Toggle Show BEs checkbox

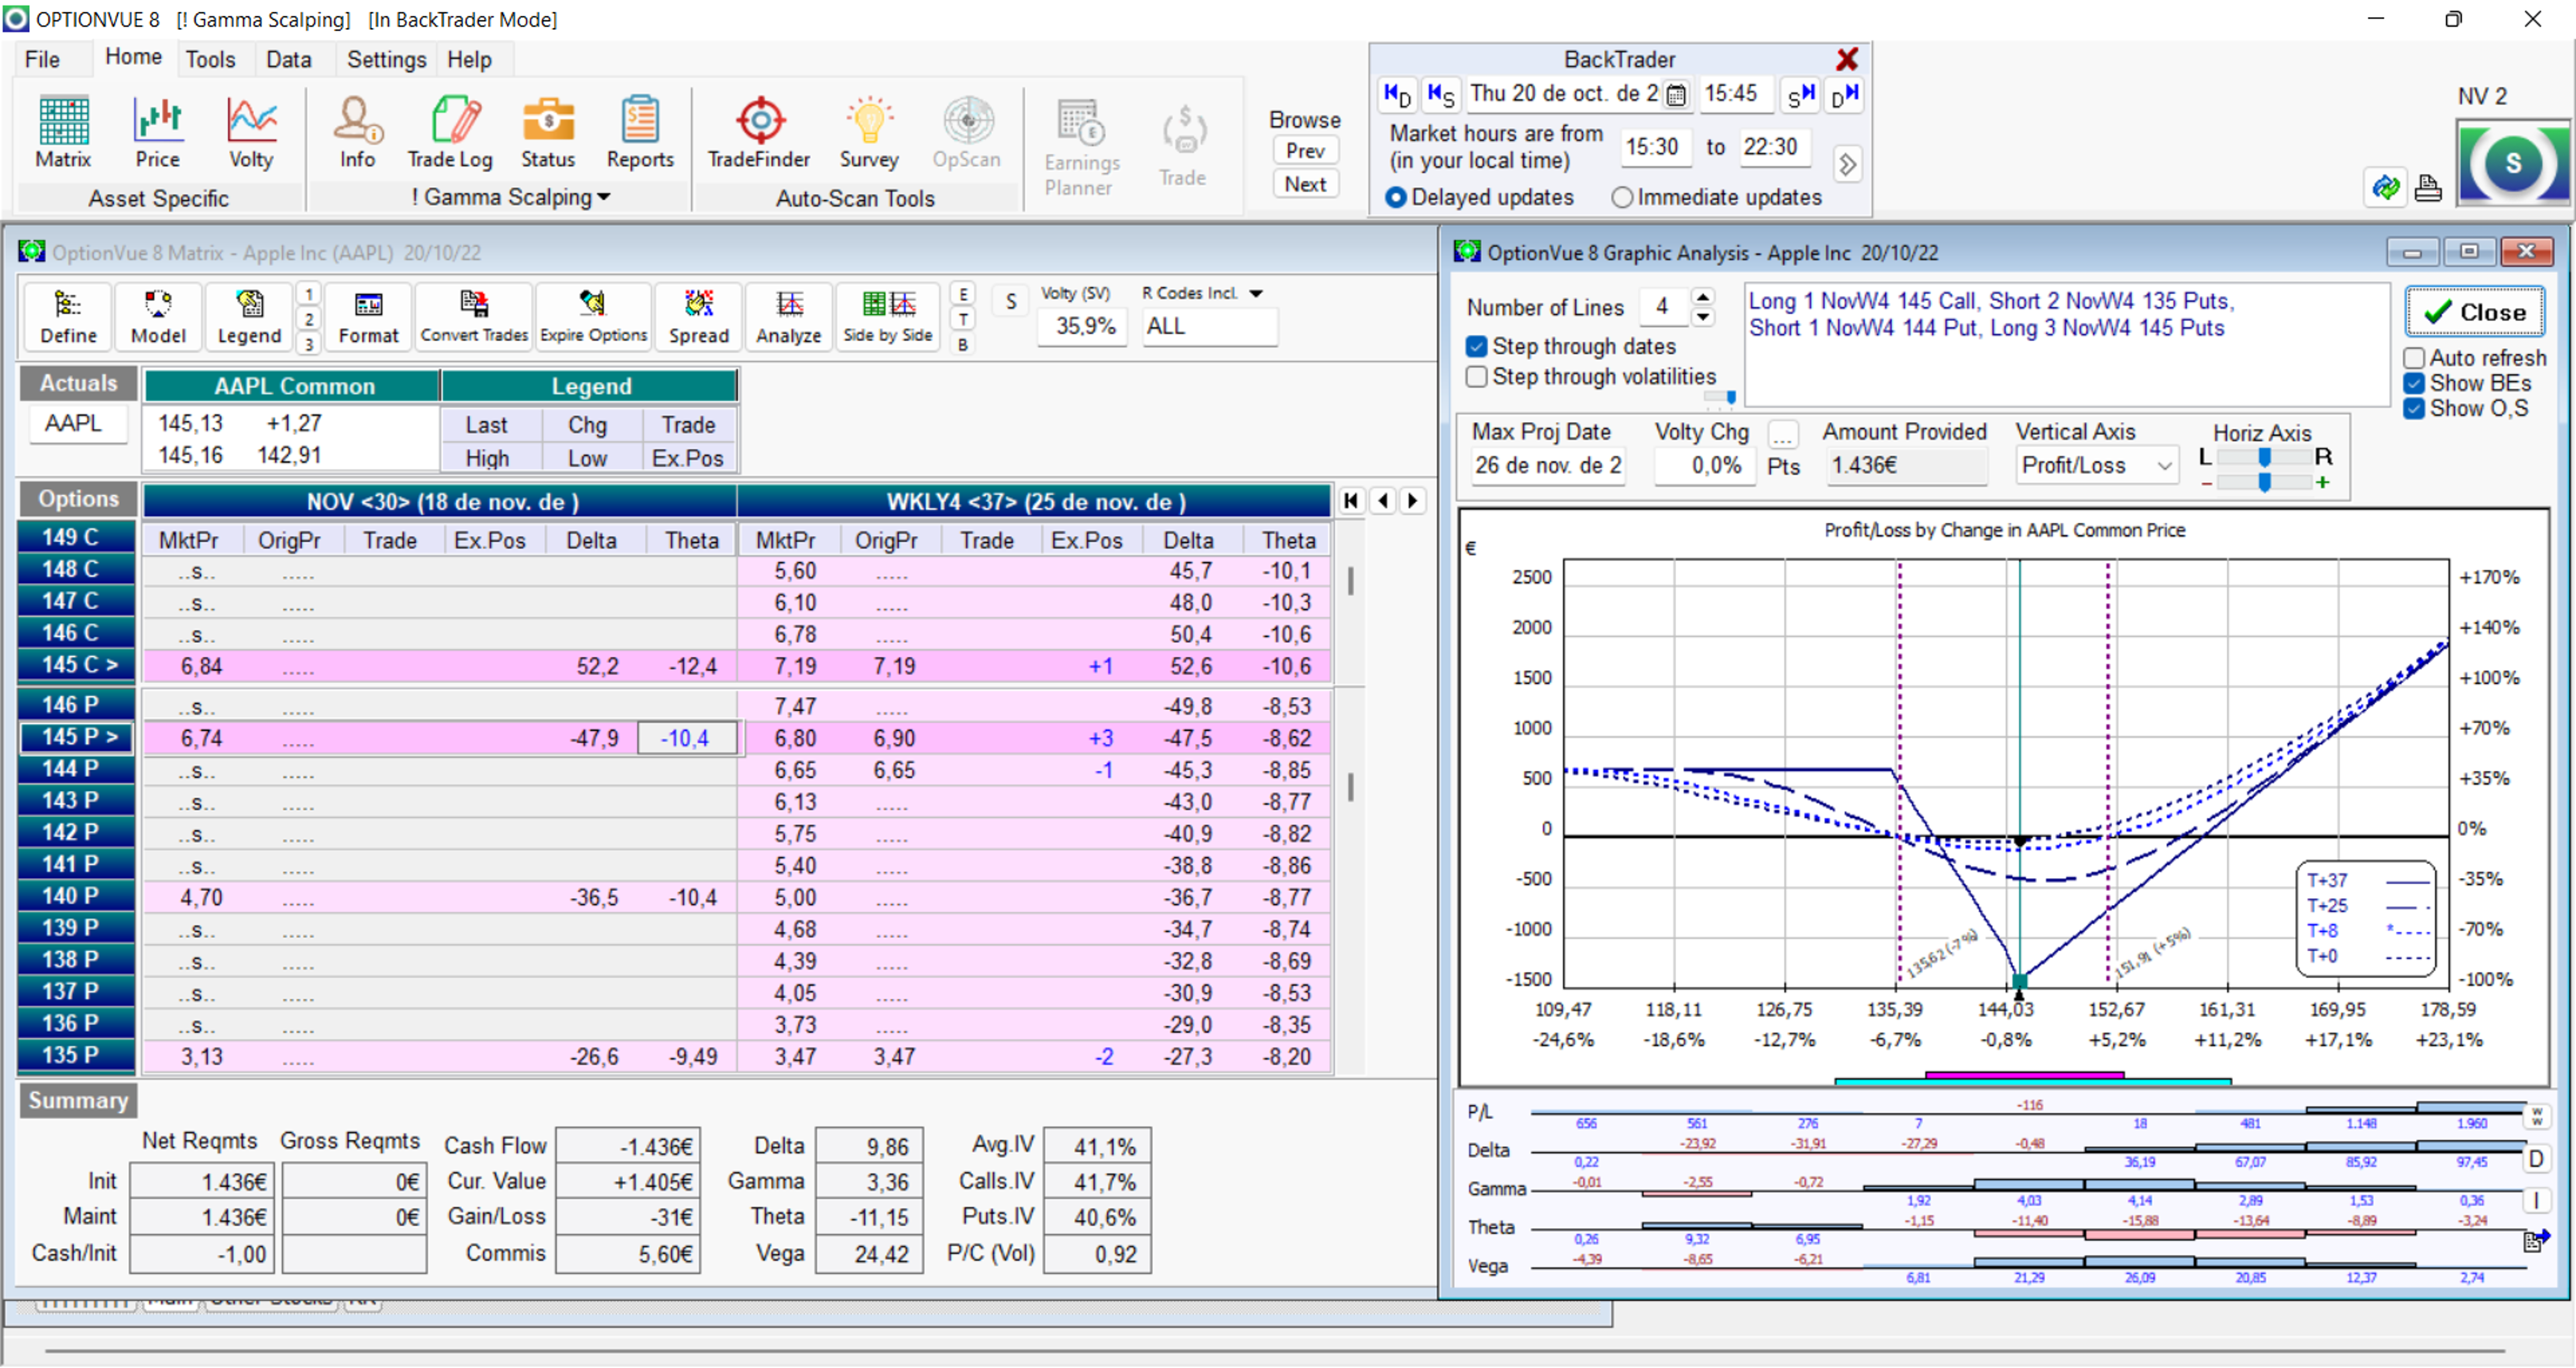coord(2413,383)
